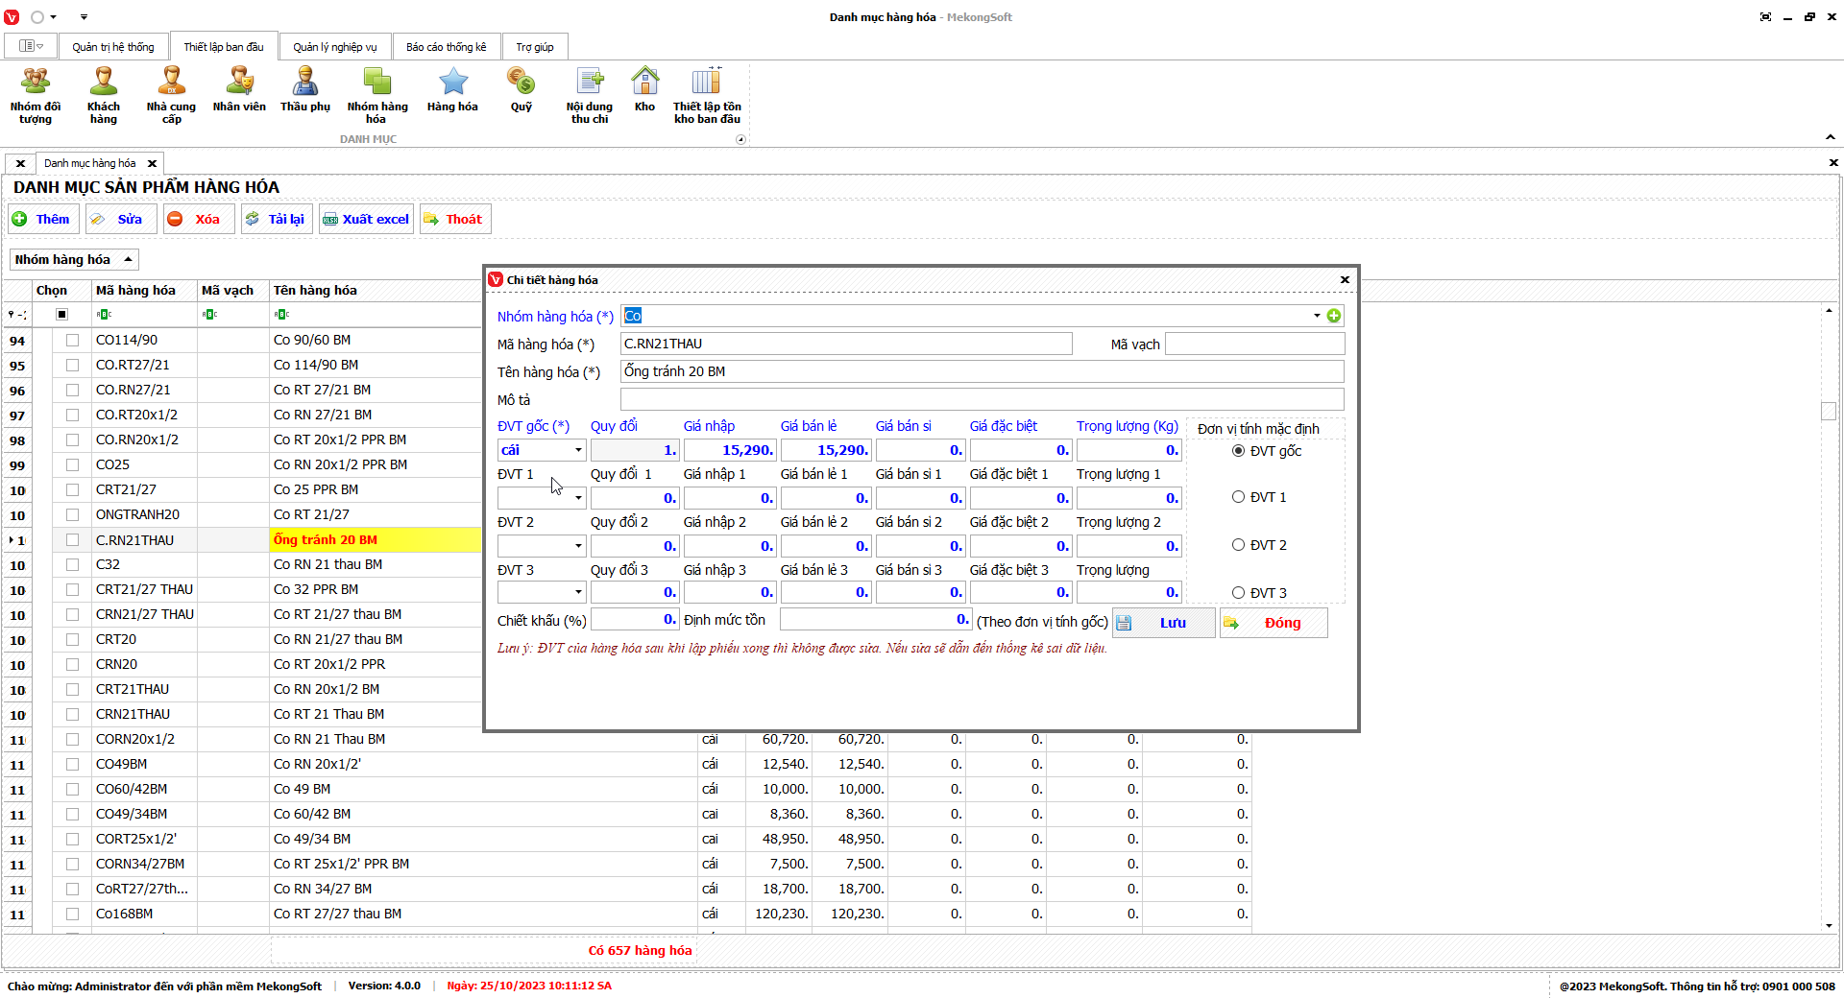Click the Mô tả description field
The image size is (1844, 998).
[982, 400]
